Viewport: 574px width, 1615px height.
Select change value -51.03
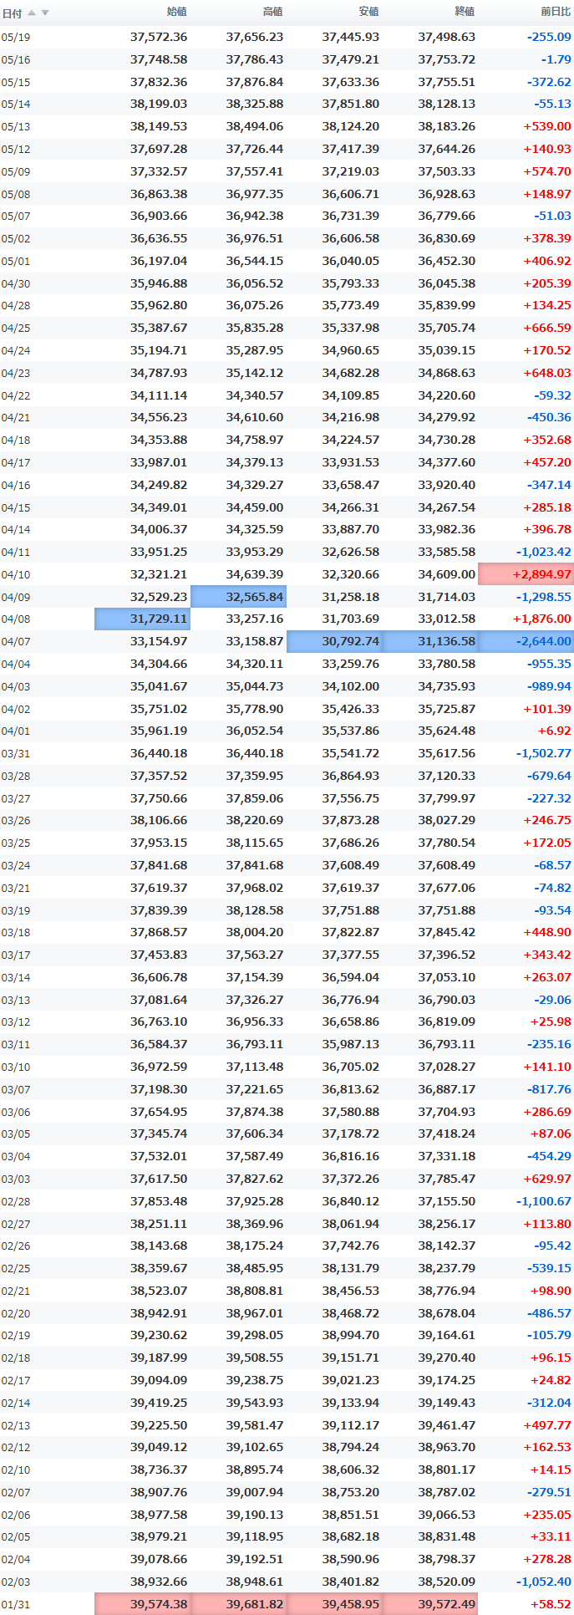pos(552,216)
